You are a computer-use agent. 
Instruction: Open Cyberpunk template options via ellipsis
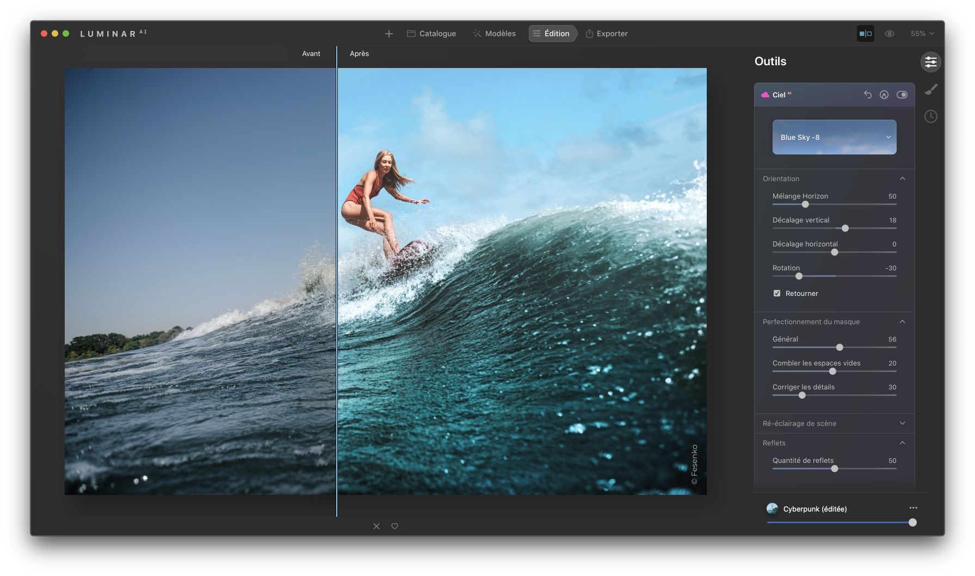(x=913, y=508)
